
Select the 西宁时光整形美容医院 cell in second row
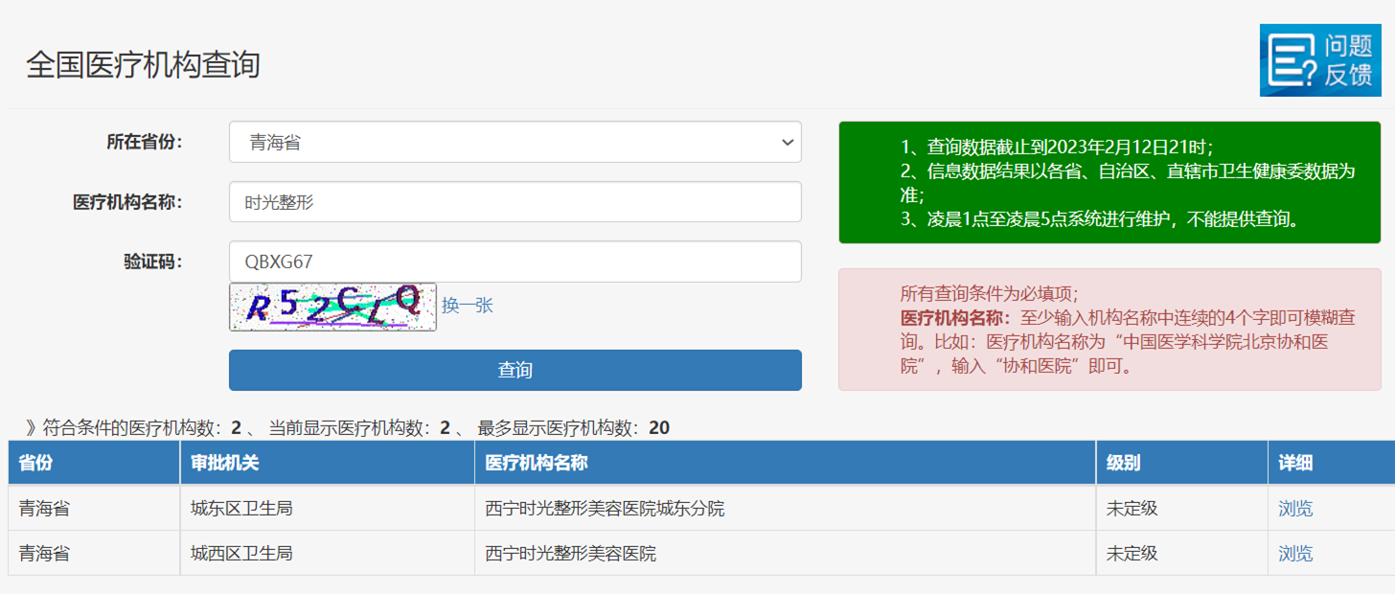tap(785, 554)
